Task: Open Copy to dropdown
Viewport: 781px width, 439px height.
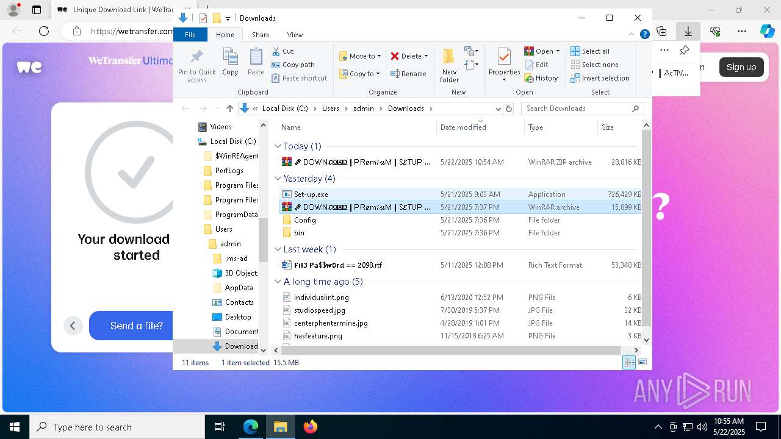Action: point(360,74)
